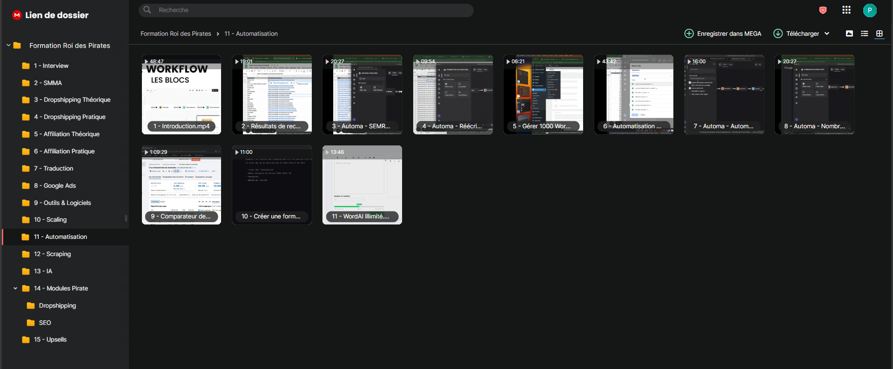Open 1 - Introduction.mp4 video thumbnail
This screenshot has height=369, width=893.
click(181, 94)
